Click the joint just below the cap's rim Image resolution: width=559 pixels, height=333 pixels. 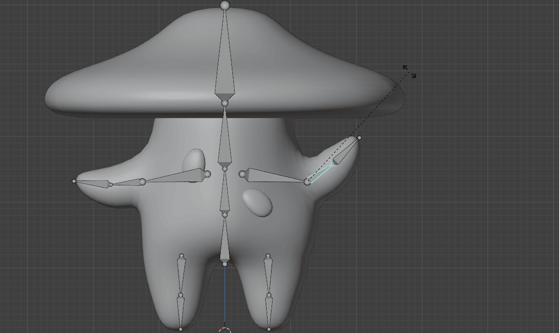[225, 103]
